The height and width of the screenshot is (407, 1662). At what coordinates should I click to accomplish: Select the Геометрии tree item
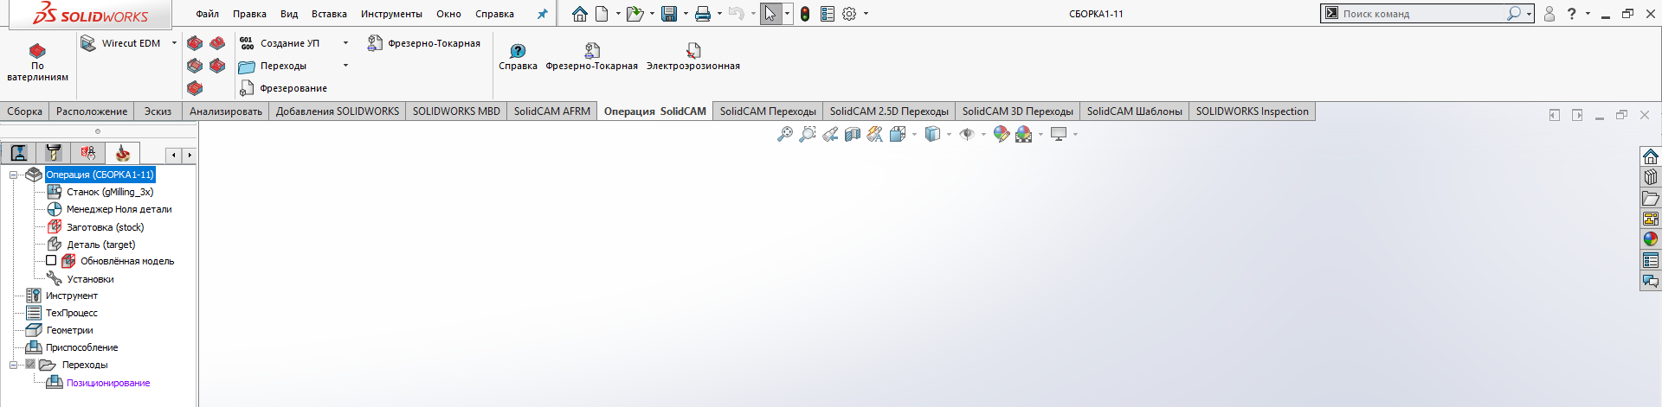[x=69, y=330]
